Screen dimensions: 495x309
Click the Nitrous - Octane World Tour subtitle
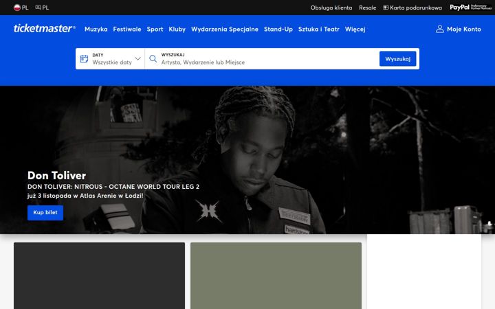point(113,186)
